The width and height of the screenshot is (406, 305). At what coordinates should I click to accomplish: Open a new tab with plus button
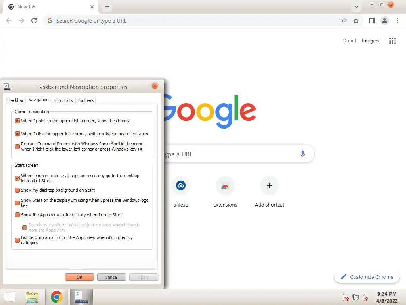(x=107, y=7)
